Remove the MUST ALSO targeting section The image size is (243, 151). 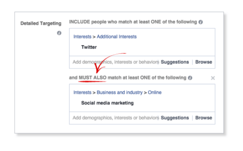click(213, 78)
